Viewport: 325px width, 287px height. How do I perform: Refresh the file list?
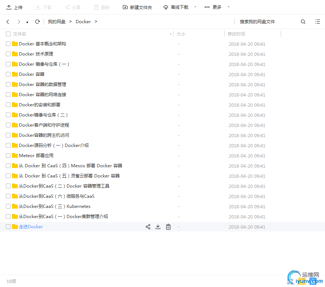click(x=37, y=21)
